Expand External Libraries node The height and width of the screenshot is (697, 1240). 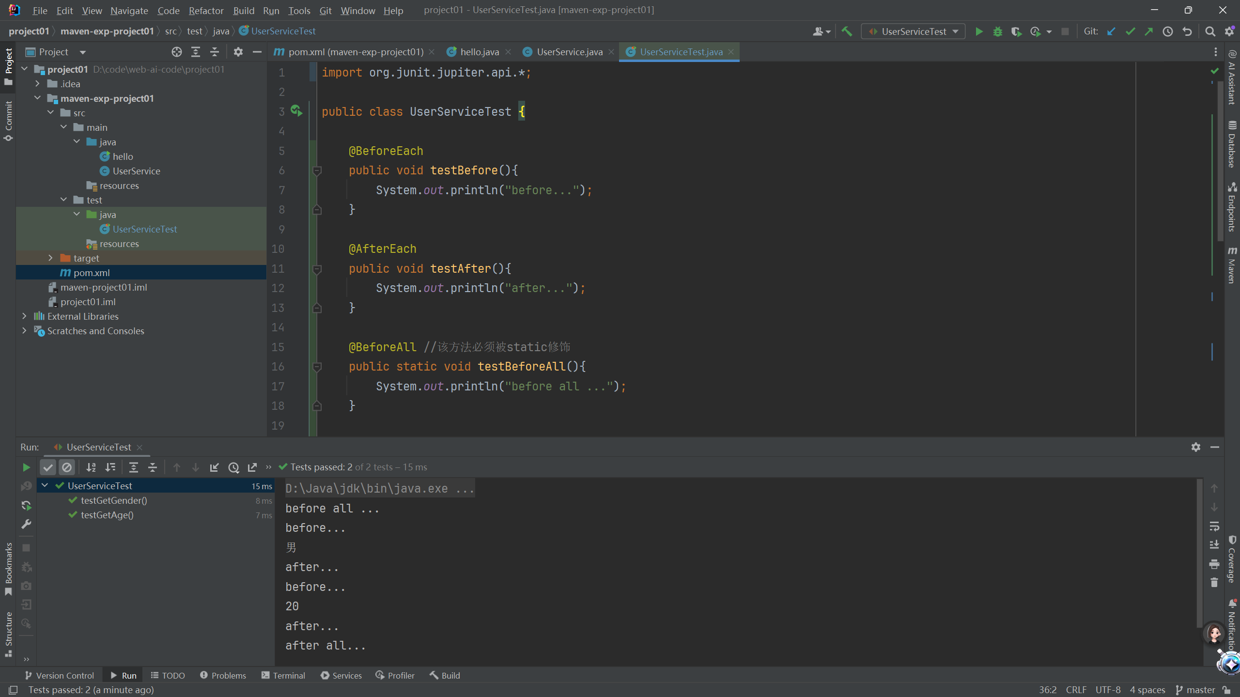click(24, 316)
